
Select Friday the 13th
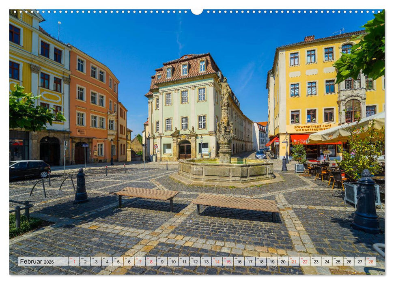pyautogui.click(x=206, y=262)
